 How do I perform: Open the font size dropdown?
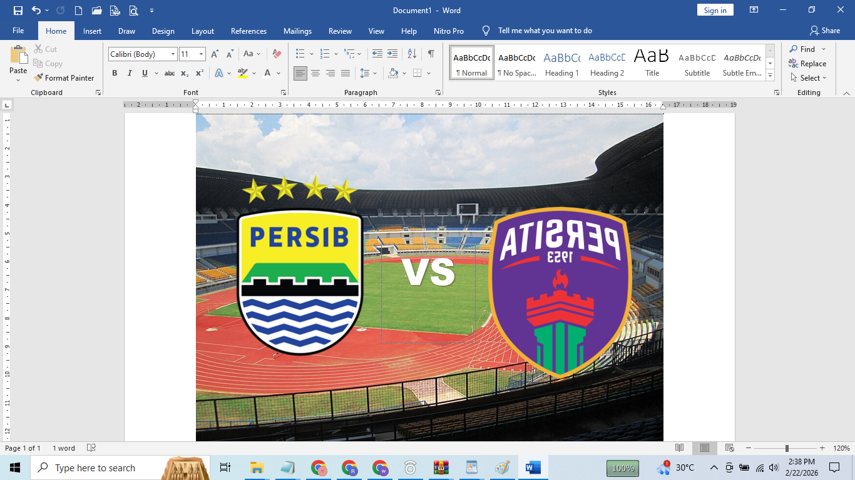[x=202, y=54]
